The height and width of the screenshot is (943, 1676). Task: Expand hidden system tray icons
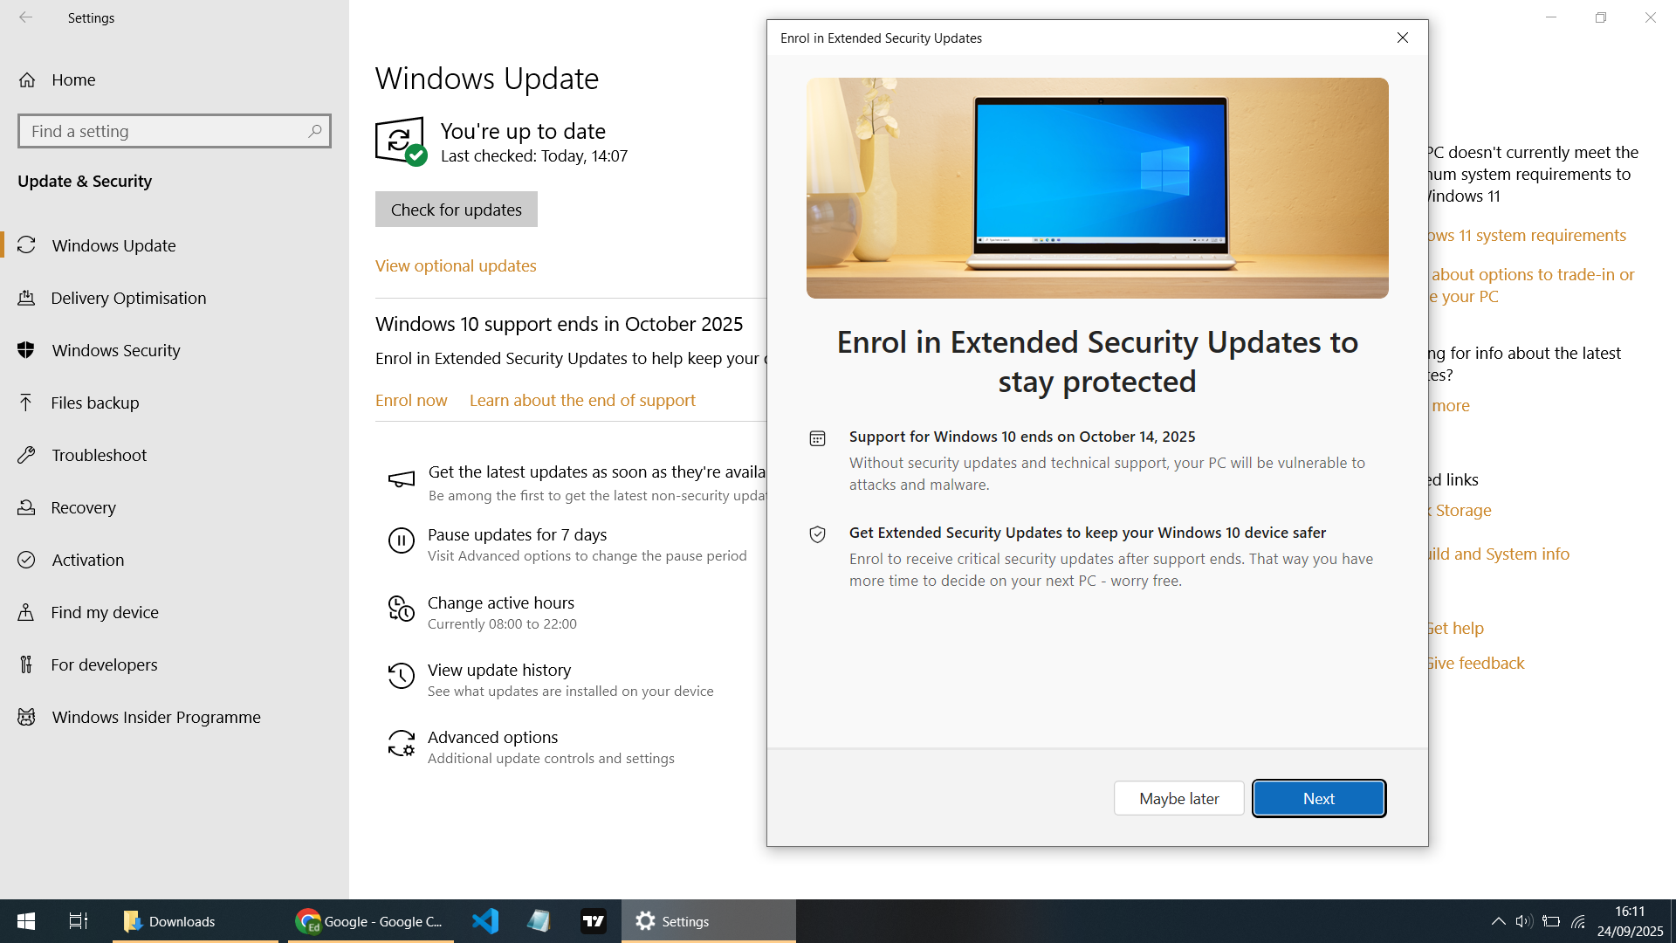click(1498, 920)
